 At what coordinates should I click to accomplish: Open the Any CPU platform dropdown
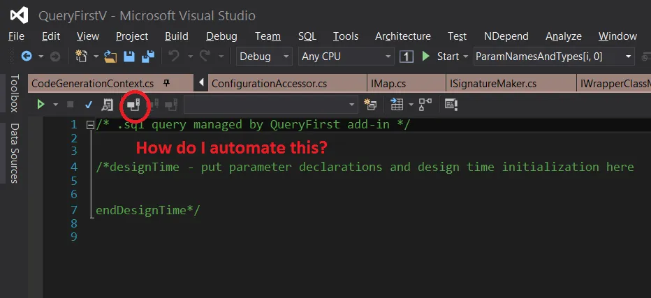346,57
